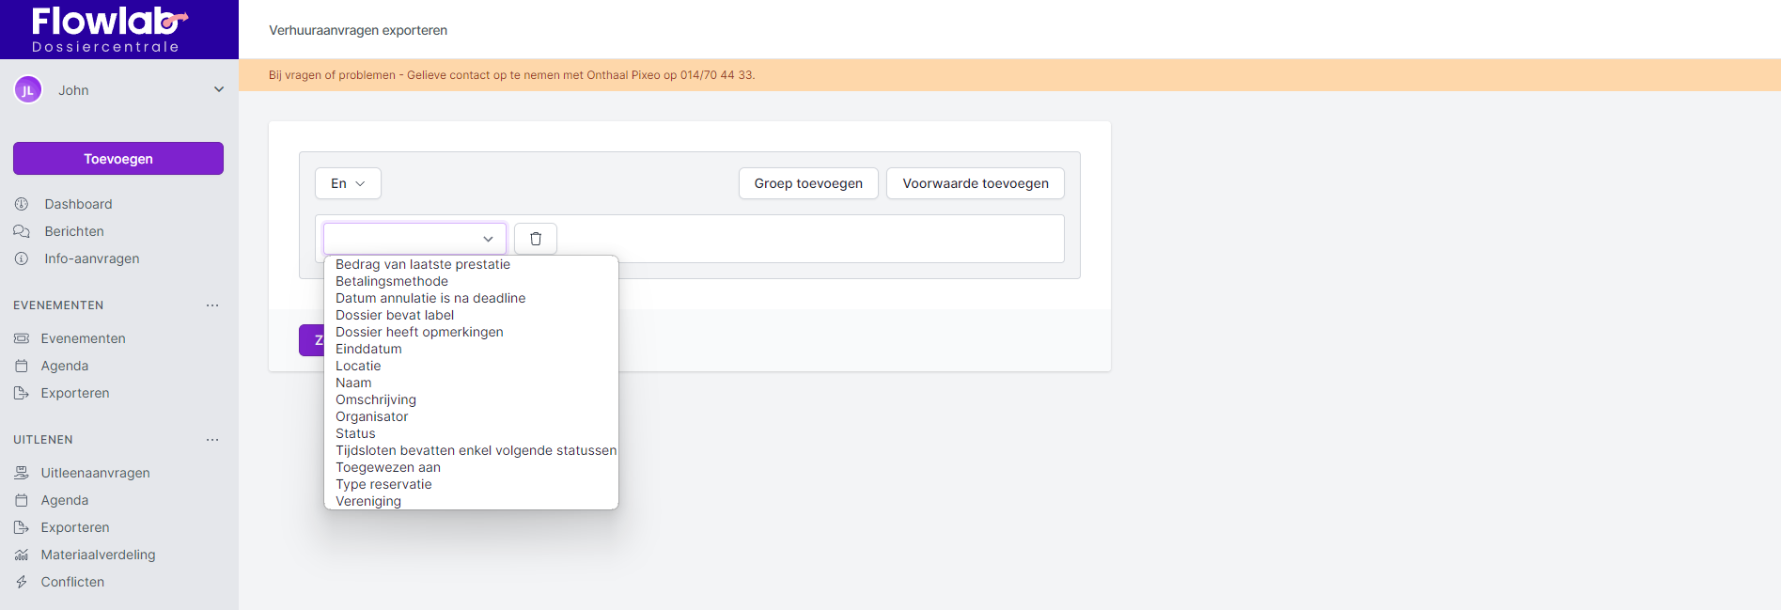Image resolution: width=1781 pixels, height=610 pixels.
Task: Expand the John user menu chevron
Action: pos(219,90)
